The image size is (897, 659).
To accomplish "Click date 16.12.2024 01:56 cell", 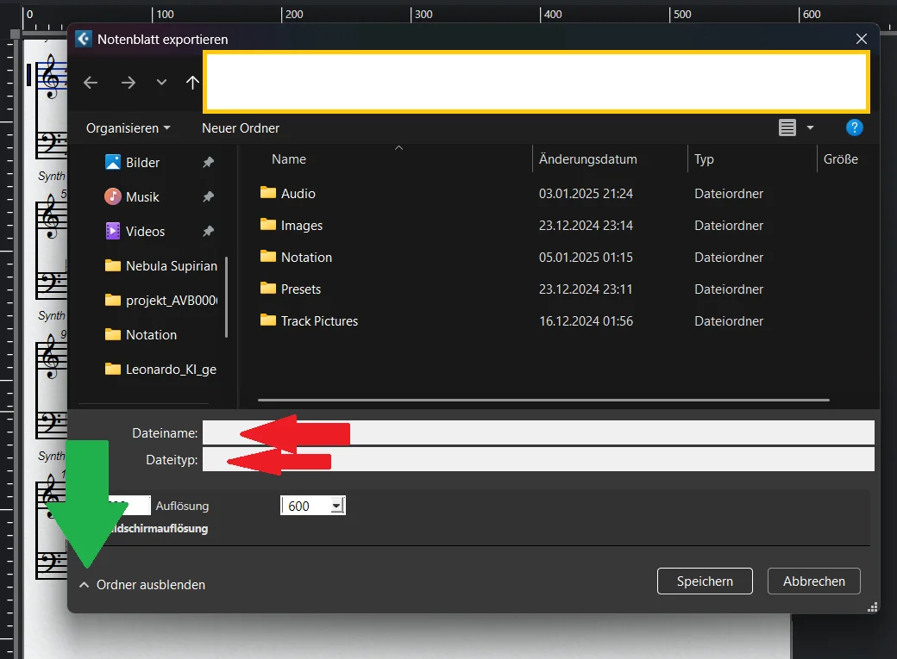I will (586, 321).
